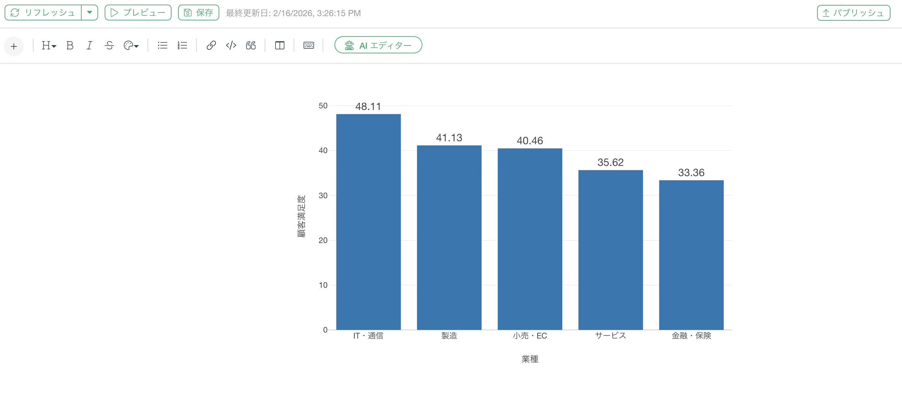902x403 pixels.
Task: Select the IT・通信 bar in chart
Action: click(368, 221)
